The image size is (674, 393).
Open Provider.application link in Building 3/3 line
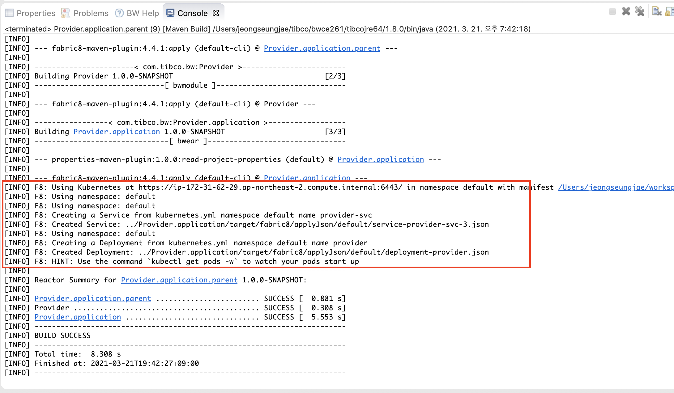pyautogui.click(x=117, y=132)
